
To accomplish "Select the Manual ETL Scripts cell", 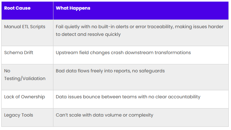I will 27,33.
